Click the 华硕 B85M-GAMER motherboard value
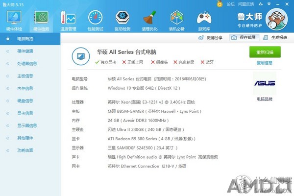 pos(154,111)
